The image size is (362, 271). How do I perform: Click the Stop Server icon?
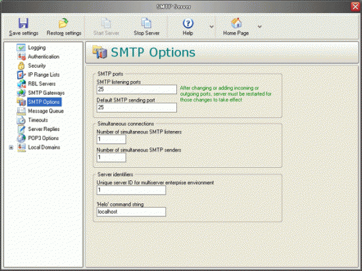point(146,23)
